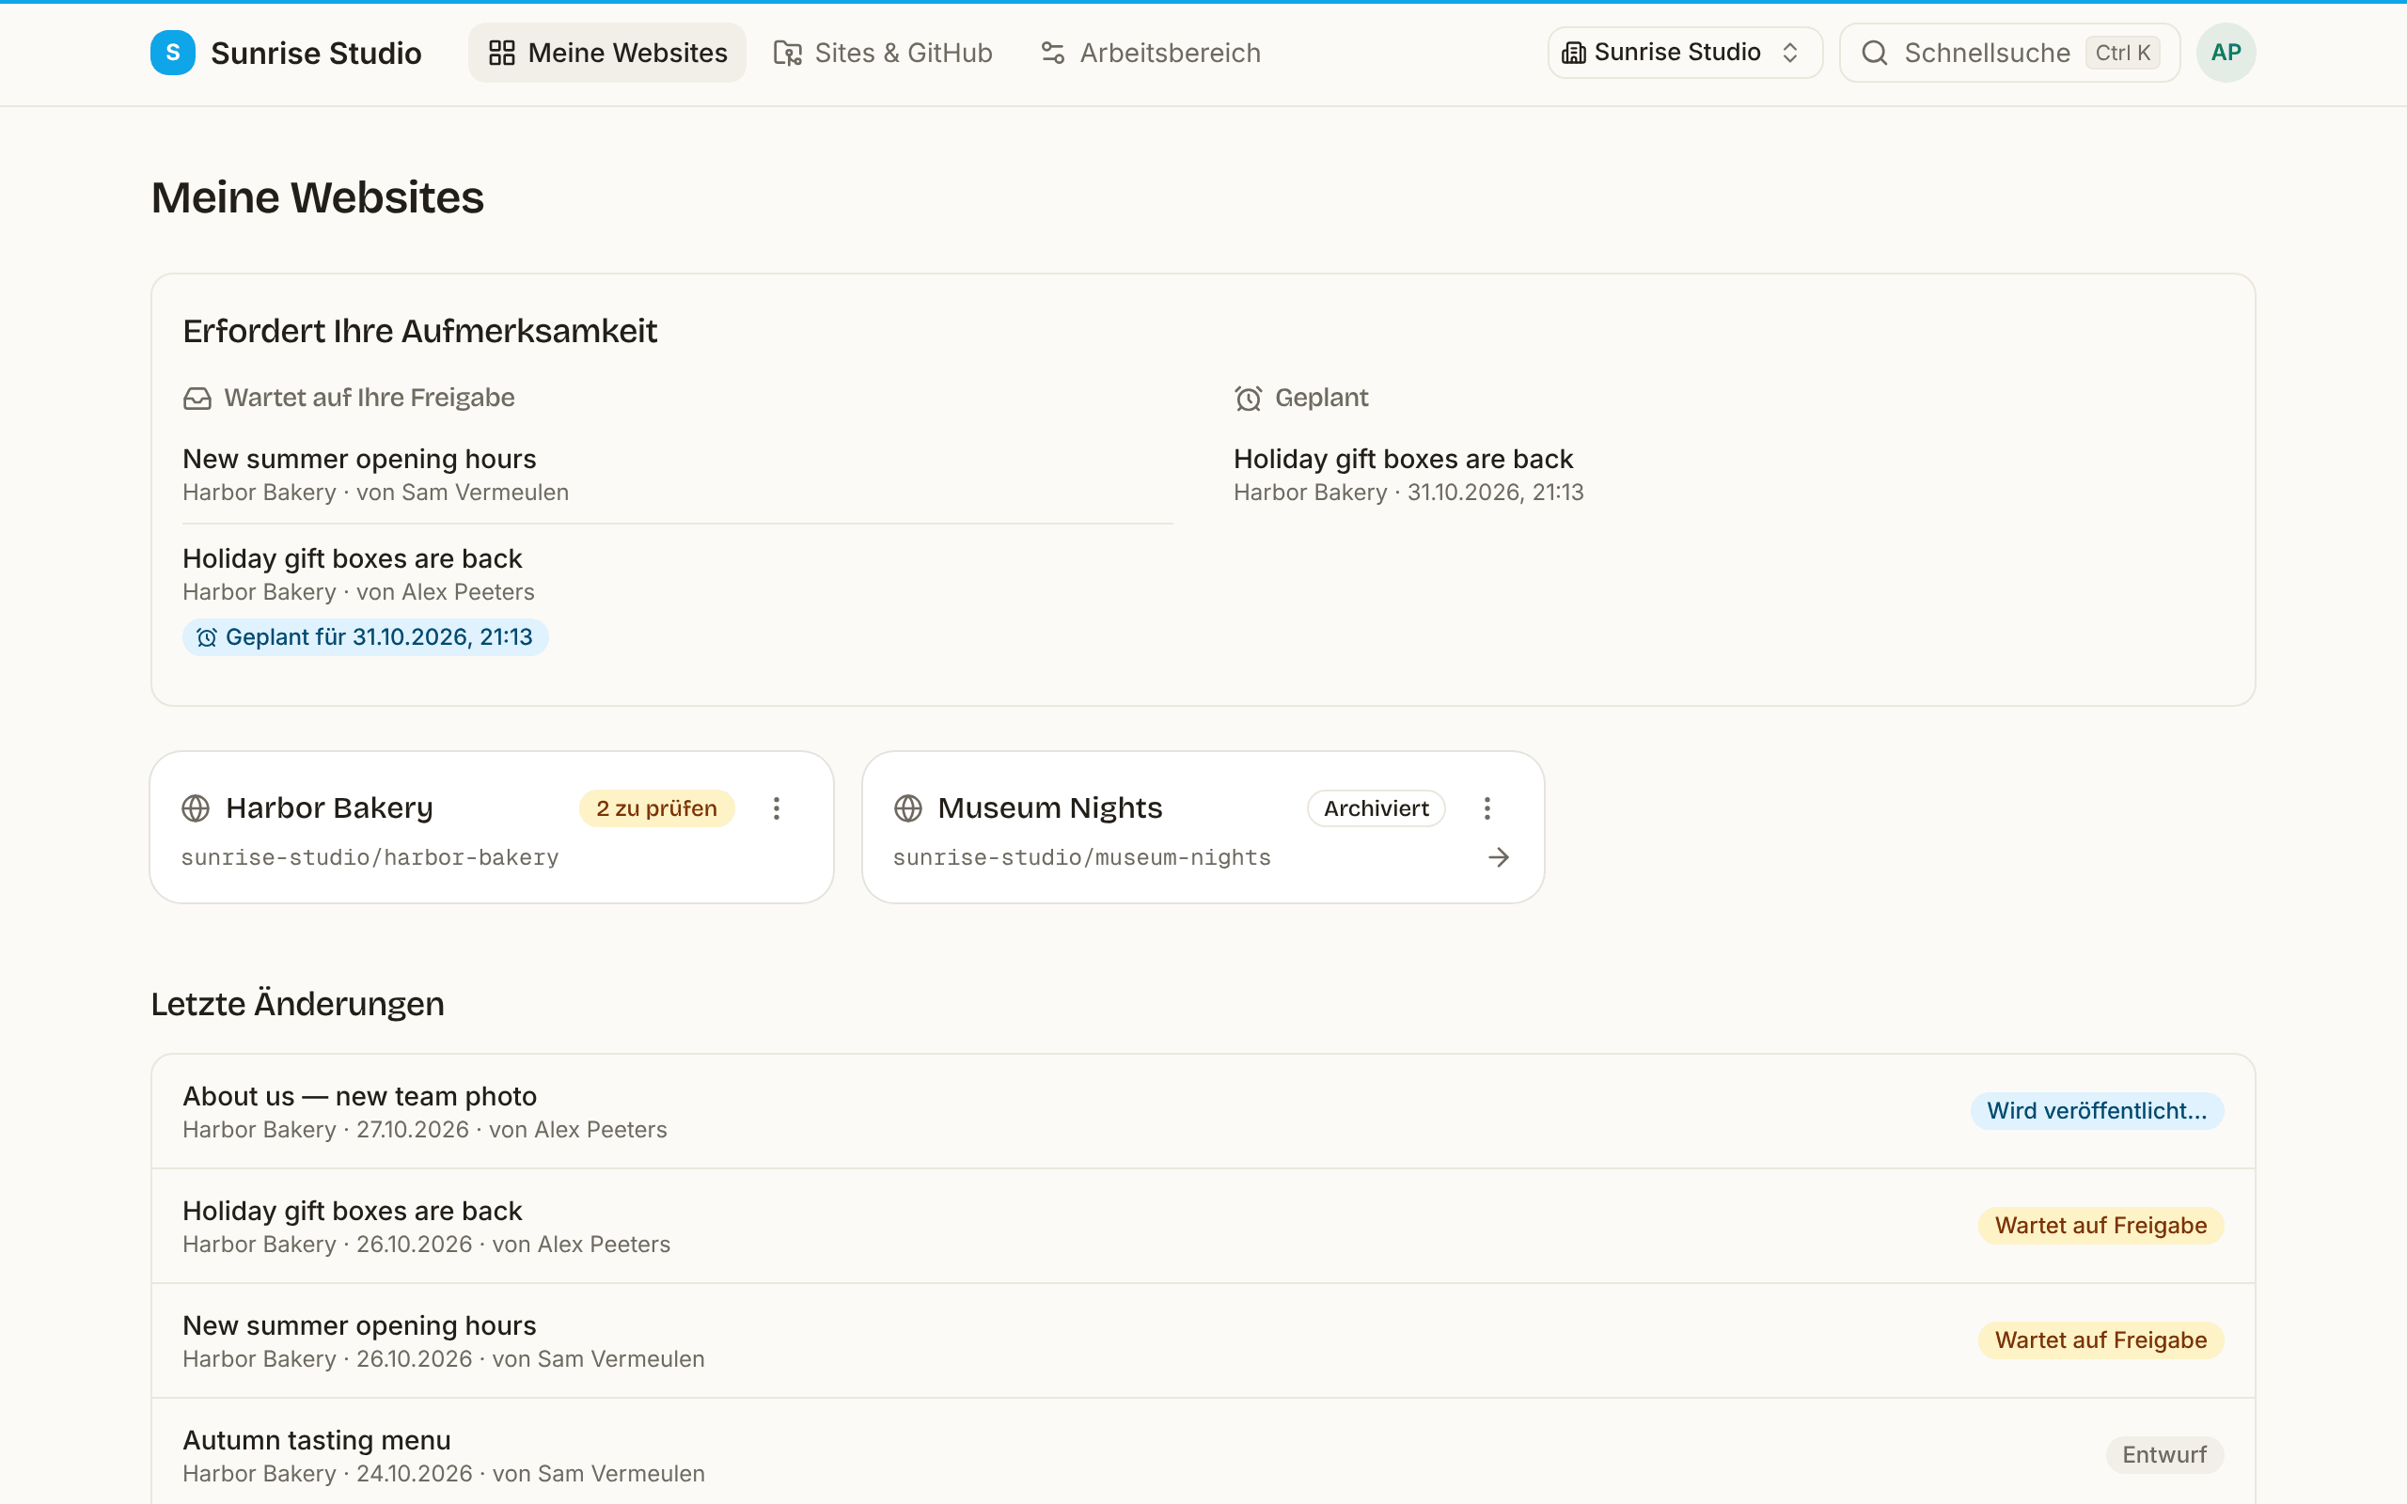Viewport: 2407px width, 1504px height.
Task: Open the Arbeitsbereich tab
Action: [x=1151, y=53]
